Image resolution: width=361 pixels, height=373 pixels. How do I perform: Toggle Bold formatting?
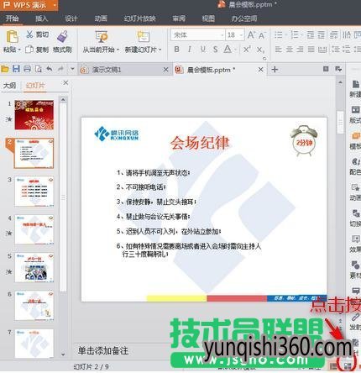tap(176, 50)
